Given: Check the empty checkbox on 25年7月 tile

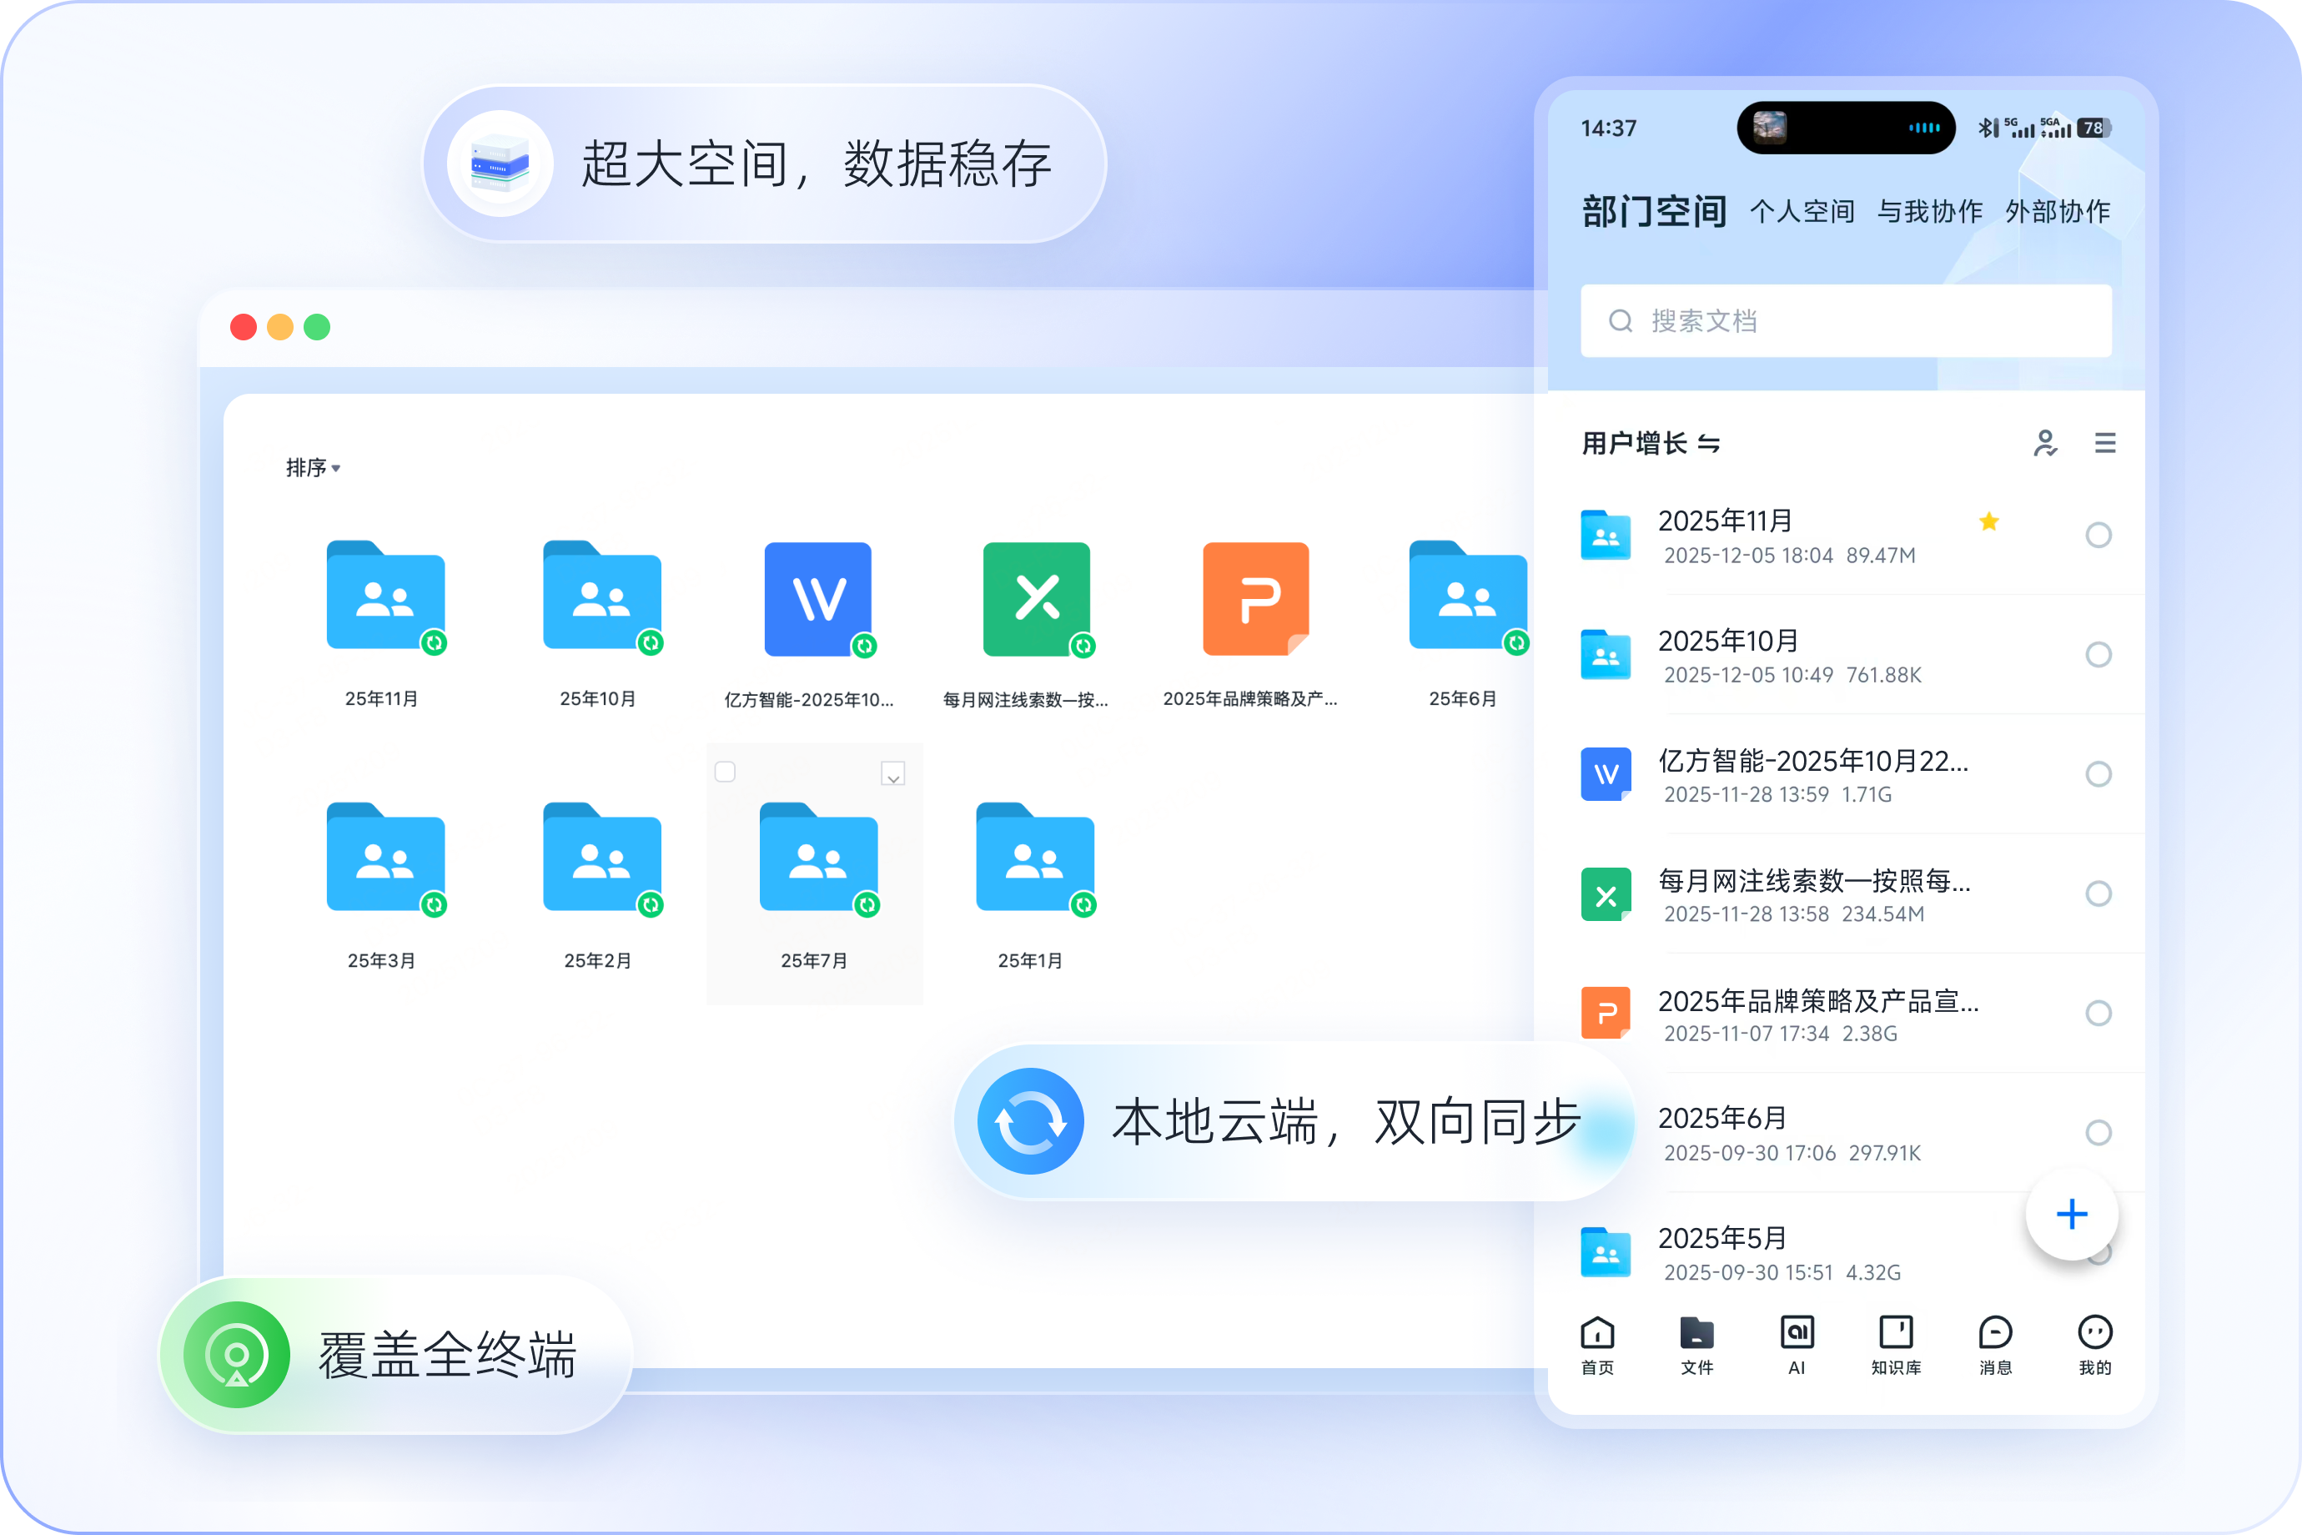Looking at the screenshot, I should 726,773.
